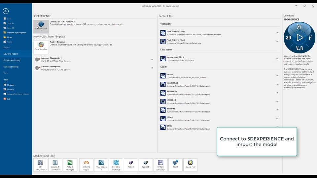
Task: Open the Circuits & Systems module
Action: coord(55,165)
